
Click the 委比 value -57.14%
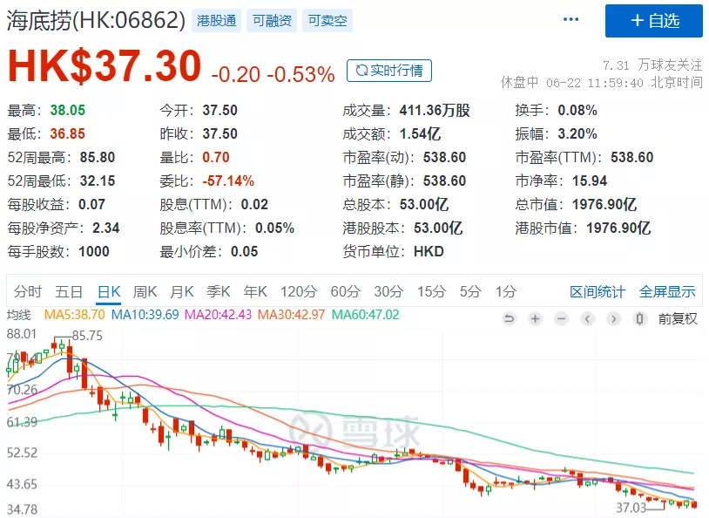point(228,181)
